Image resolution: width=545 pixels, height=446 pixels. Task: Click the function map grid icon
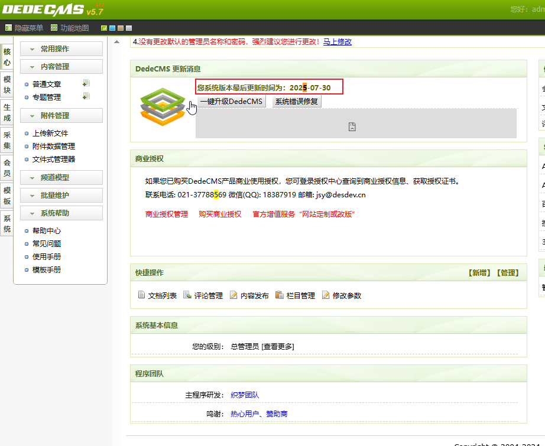coord(54,28)
